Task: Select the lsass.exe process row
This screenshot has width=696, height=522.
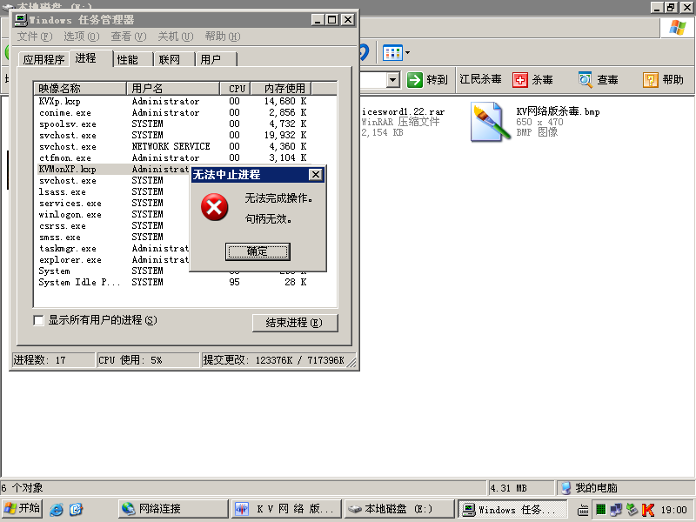Action: coord(114,191)
